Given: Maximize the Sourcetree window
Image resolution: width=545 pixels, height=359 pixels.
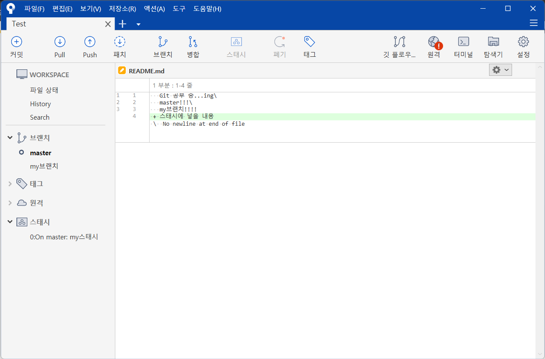Looking at the screenshot, I should 508,8.
